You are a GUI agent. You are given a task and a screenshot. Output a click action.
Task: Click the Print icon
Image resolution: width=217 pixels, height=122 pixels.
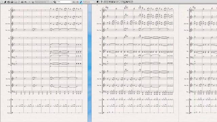click(22, 2)
